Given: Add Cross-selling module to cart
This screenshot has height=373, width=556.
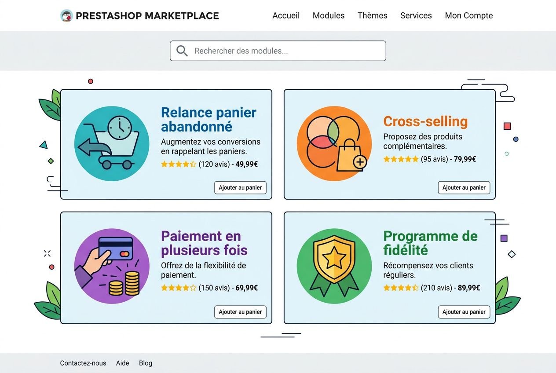Looking at the screenshot, I should pyautogui.click(x=464, y=187).
